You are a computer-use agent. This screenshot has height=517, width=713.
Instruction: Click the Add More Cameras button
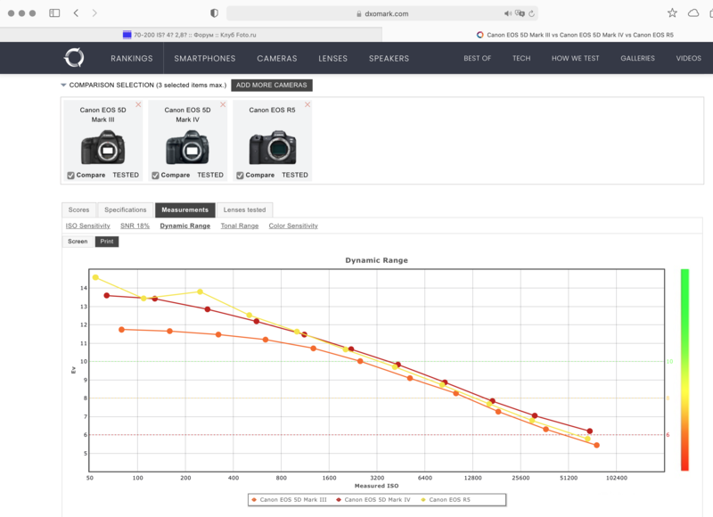[x=272, y=86]
